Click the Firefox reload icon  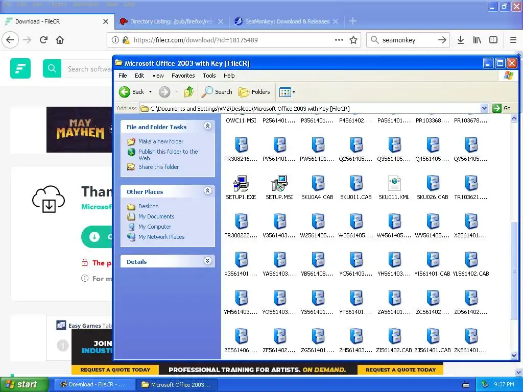tap(43, 40)
